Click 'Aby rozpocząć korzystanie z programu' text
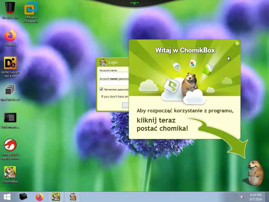The image size is (269, 202). click(x=185, y=111)
